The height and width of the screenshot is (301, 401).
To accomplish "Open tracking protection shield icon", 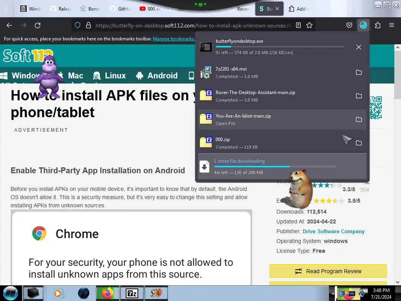I will pyautogui.click(x=78, y=25).
